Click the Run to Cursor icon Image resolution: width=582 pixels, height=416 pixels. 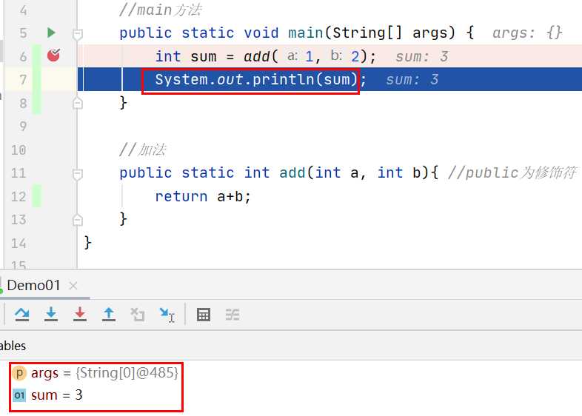point(167,315)
